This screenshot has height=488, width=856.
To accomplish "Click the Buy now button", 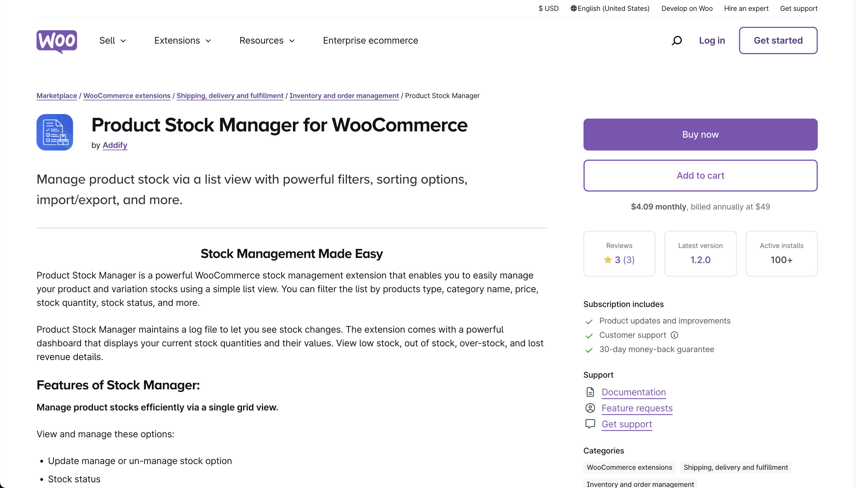I will click(x=700, y=134).
